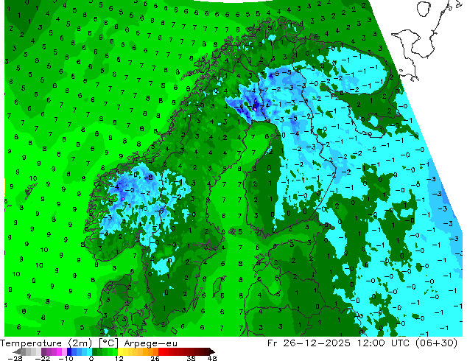
Task: Click the 'Fr 26-12-2025 12:00 UTC (06+30)' timestamp
Action: (362, 343)
